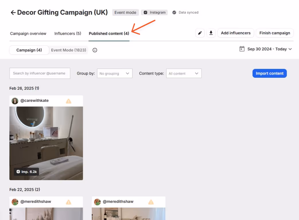Switch to Event Mode (1823) segment
The image size is (299, 220).
pyautogui.click(x=69, y=50)
